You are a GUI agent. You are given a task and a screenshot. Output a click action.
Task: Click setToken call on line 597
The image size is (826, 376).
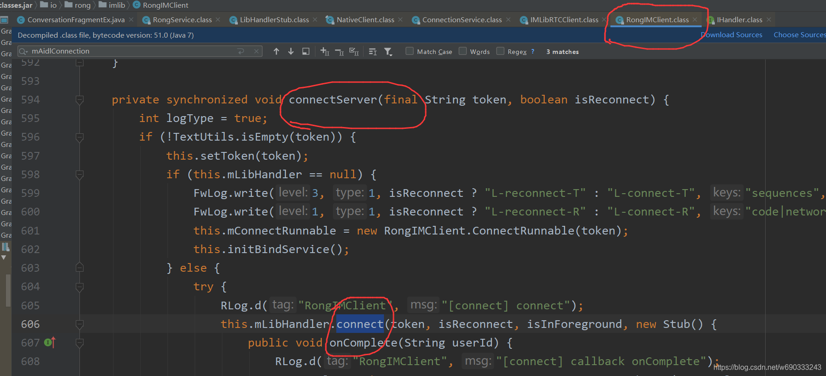[x=227, y=156]
